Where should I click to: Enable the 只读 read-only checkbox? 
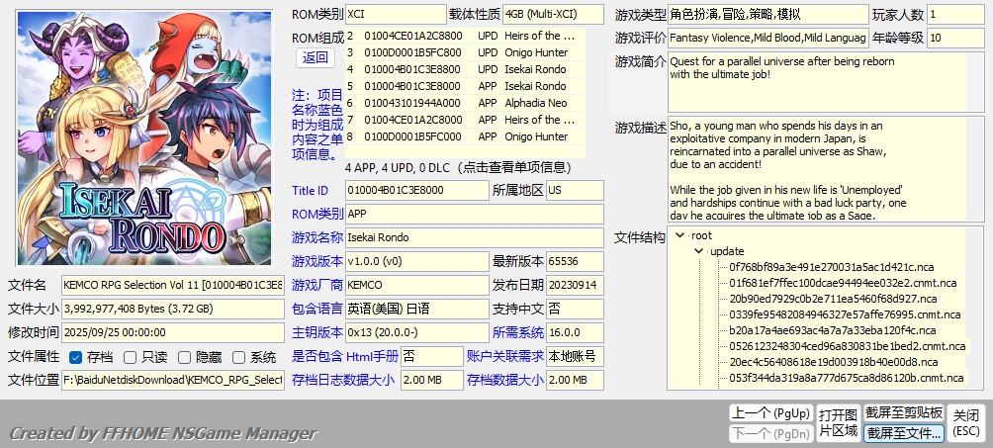[x=132, y=357]
